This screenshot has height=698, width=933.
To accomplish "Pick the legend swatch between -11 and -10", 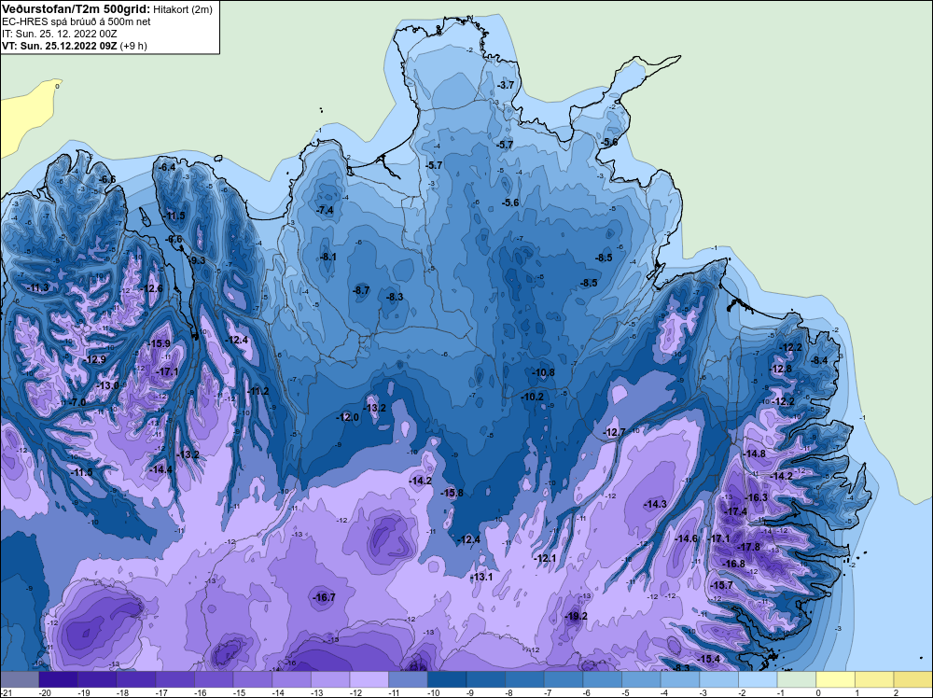I will coord(409,679).
